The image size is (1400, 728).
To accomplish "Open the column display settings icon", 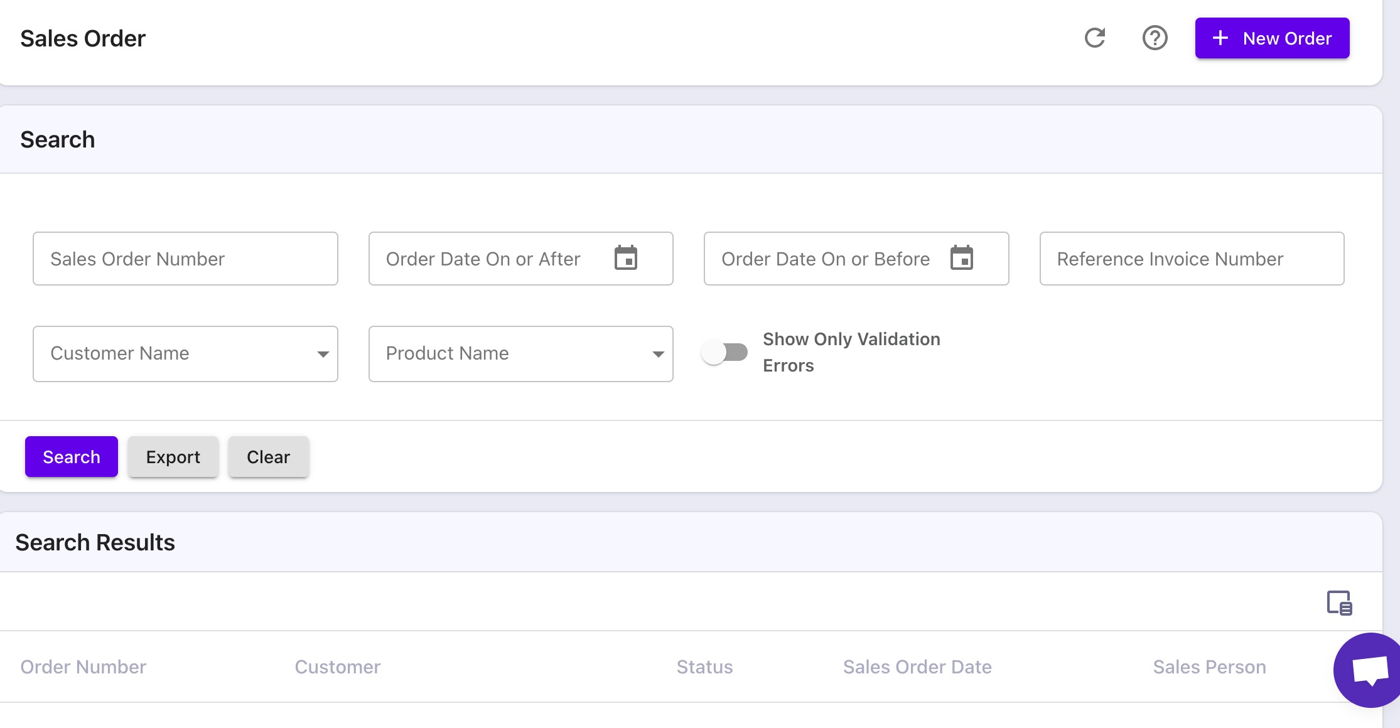I will coord(1339,603).
